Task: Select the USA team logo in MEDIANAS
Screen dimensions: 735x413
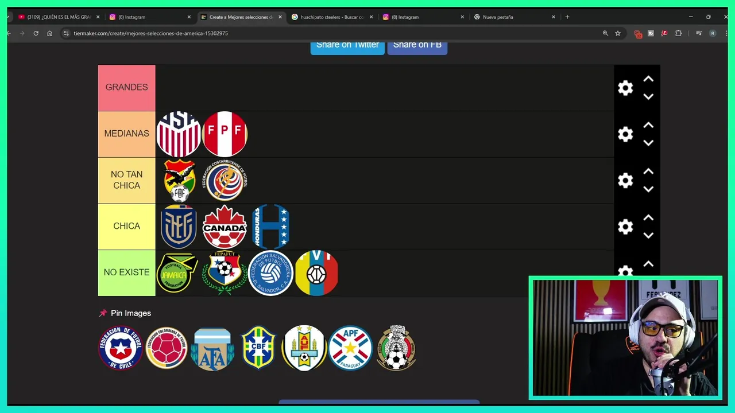Action: pos(179,134)
